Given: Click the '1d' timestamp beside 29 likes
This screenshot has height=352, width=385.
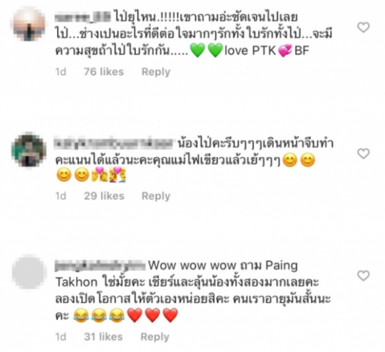Looking at the screenshot, I should tap(61, 196).
